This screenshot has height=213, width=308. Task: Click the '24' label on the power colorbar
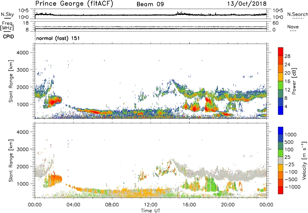[x=287, y=65]
